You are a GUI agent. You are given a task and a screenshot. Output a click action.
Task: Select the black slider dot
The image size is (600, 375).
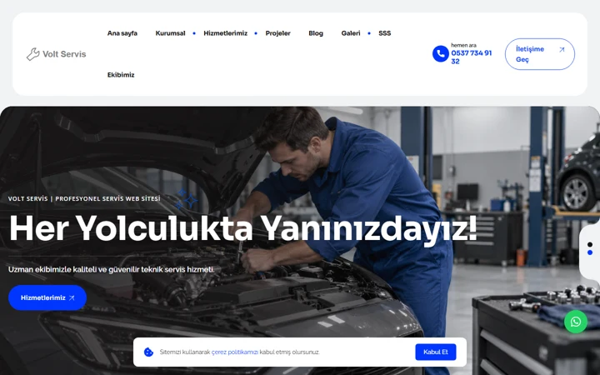pos(590,244)
